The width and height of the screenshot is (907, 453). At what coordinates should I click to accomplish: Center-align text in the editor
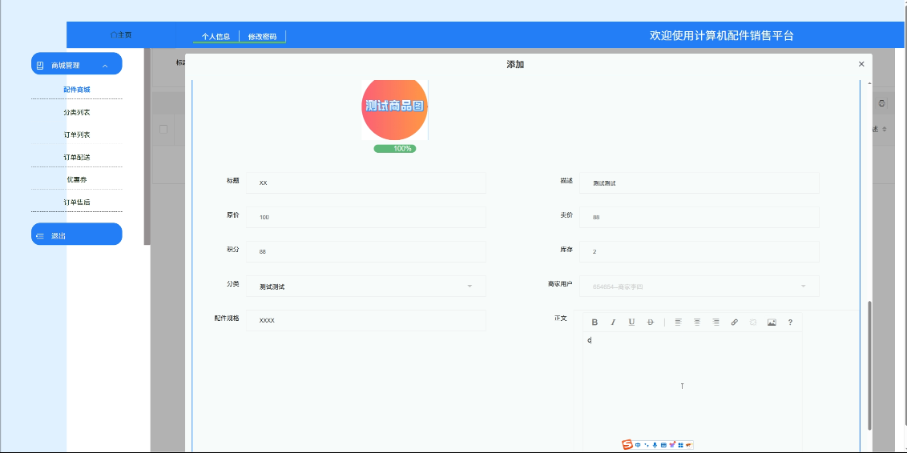tap(697, 323)
